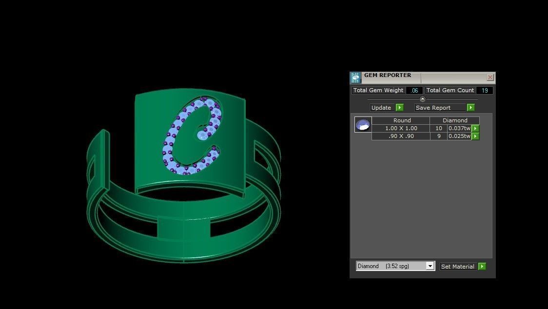Close the Gem Reporter panel
Image resolution: width=548 pixels, height=309 pixels.
(x=490, y=77)
